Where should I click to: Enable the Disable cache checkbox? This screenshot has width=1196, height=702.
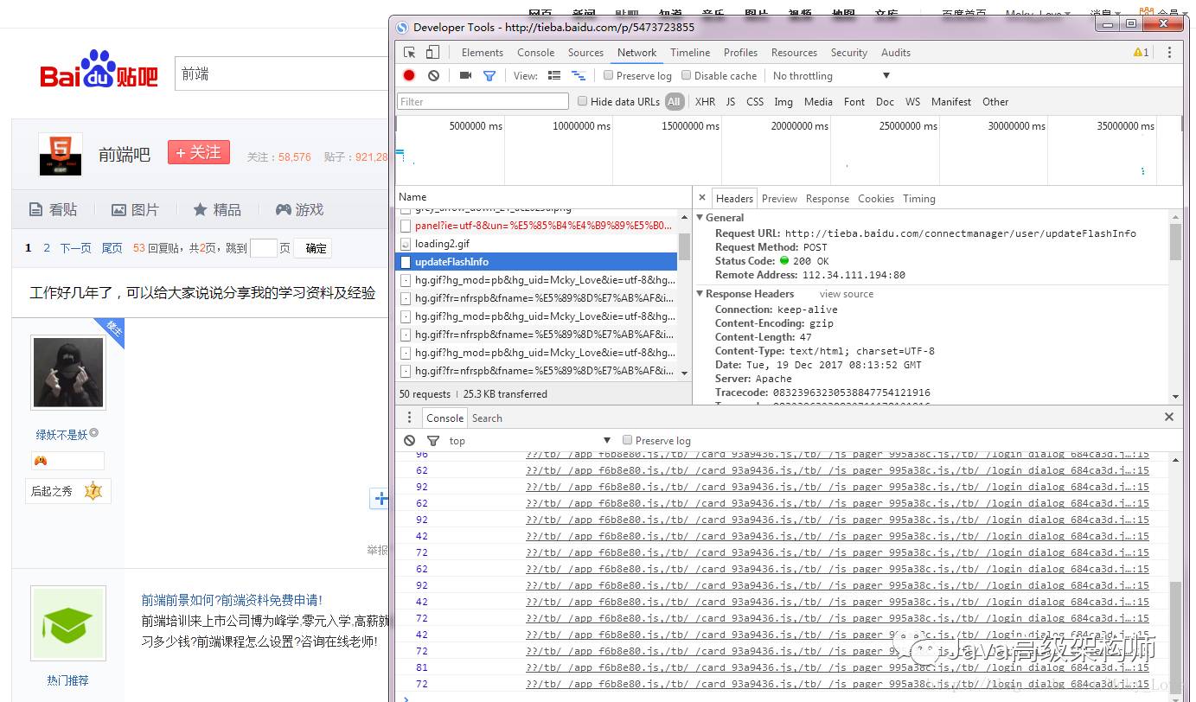(686, 76)
